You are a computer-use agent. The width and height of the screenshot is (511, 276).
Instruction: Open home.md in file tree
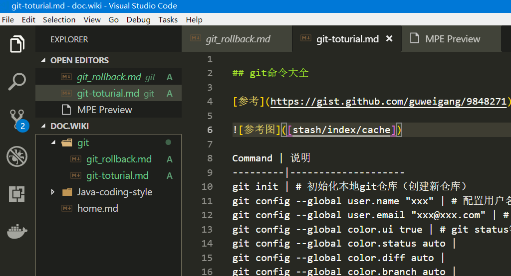108,208
